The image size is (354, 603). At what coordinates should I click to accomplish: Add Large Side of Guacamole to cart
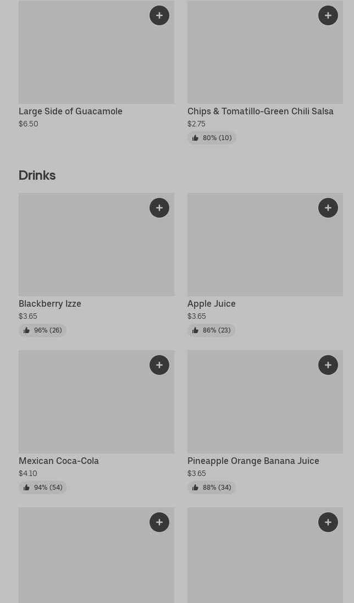click(x=159, y=15)
